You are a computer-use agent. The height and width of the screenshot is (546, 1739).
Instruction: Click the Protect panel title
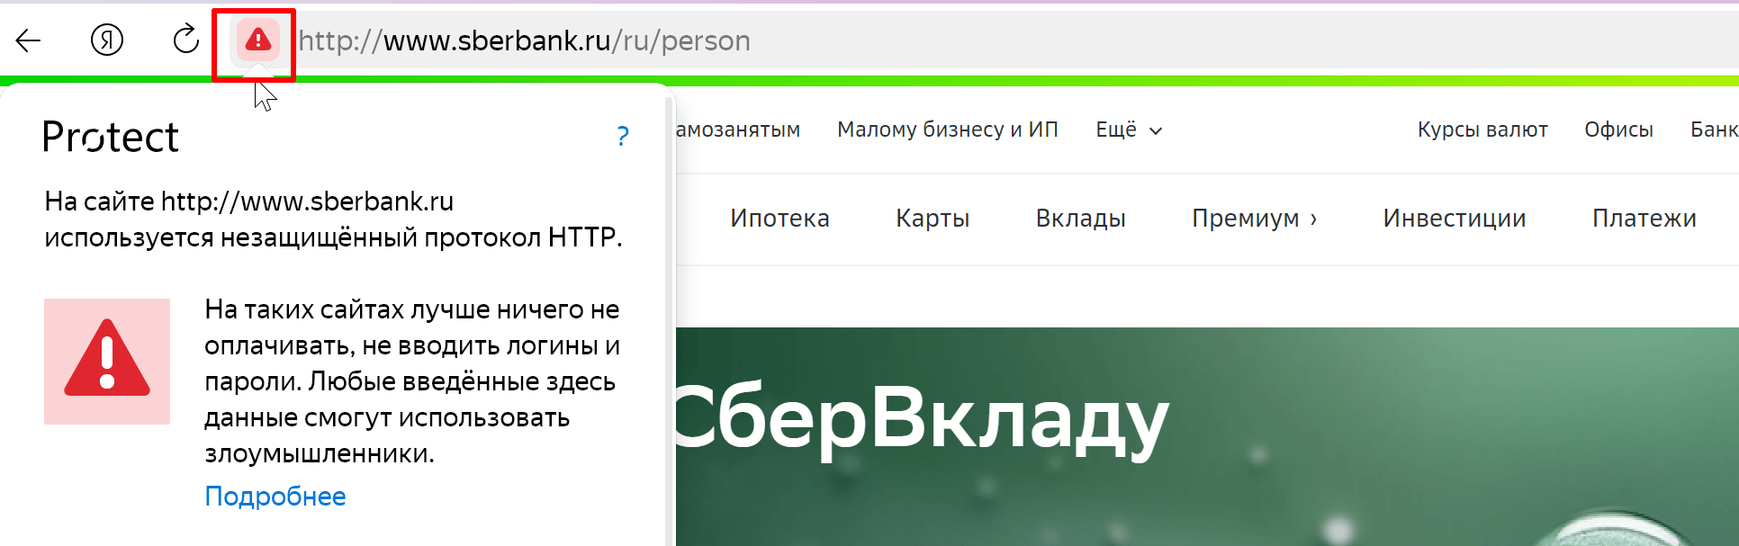(x=111, y=138)
